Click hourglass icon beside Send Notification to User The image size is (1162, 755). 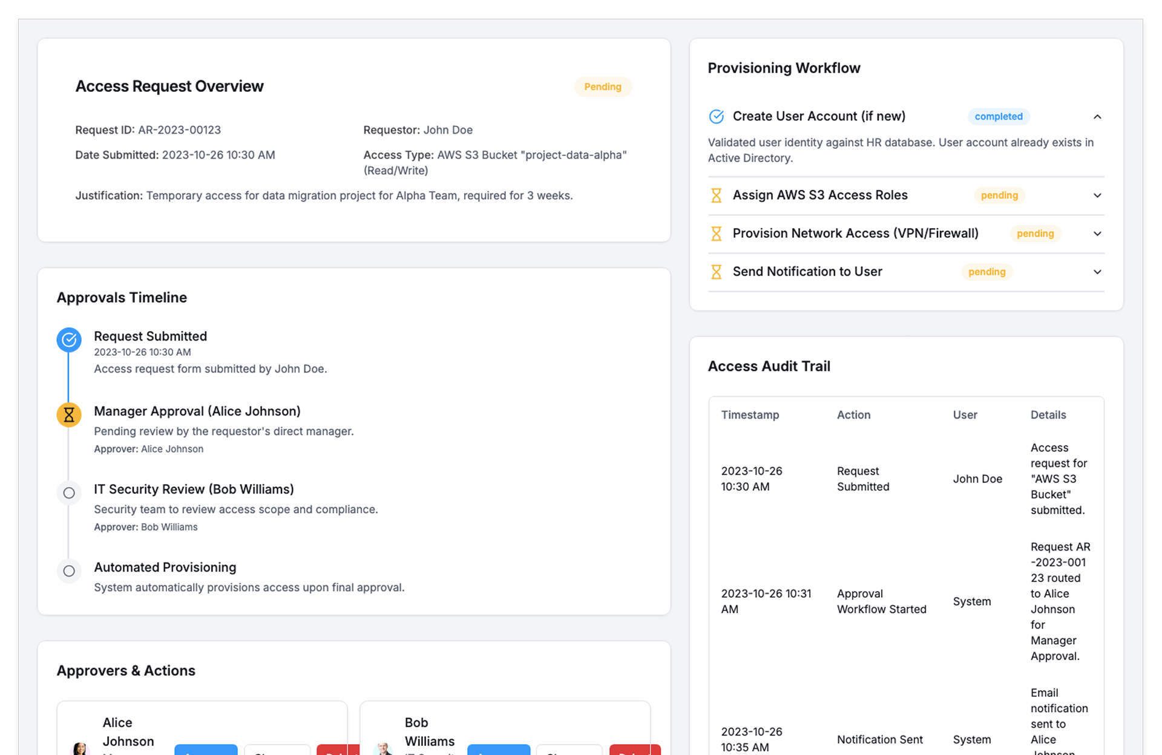pos(716,272)
